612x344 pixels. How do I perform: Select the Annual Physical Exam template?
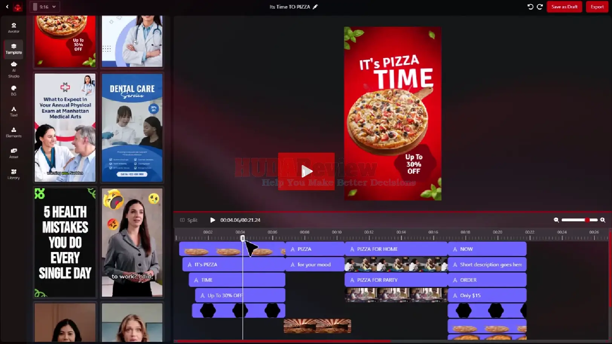click(65, 127)
